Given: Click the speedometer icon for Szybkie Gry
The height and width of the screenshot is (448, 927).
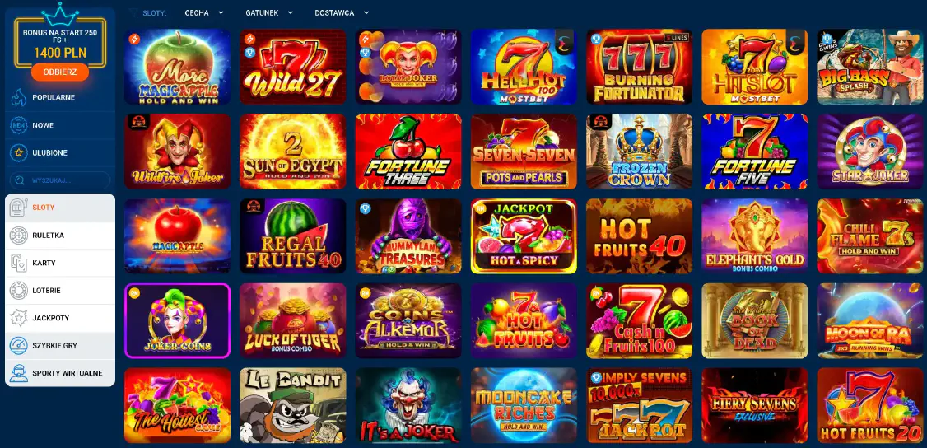Looking at the screenshot, I should click(x=19, y=346).
